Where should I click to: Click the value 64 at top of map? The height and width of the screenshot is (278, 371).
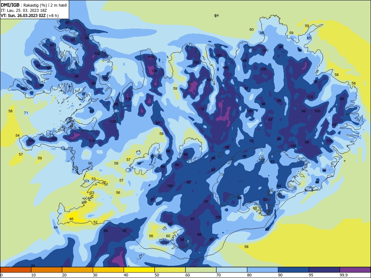point(217,15)
